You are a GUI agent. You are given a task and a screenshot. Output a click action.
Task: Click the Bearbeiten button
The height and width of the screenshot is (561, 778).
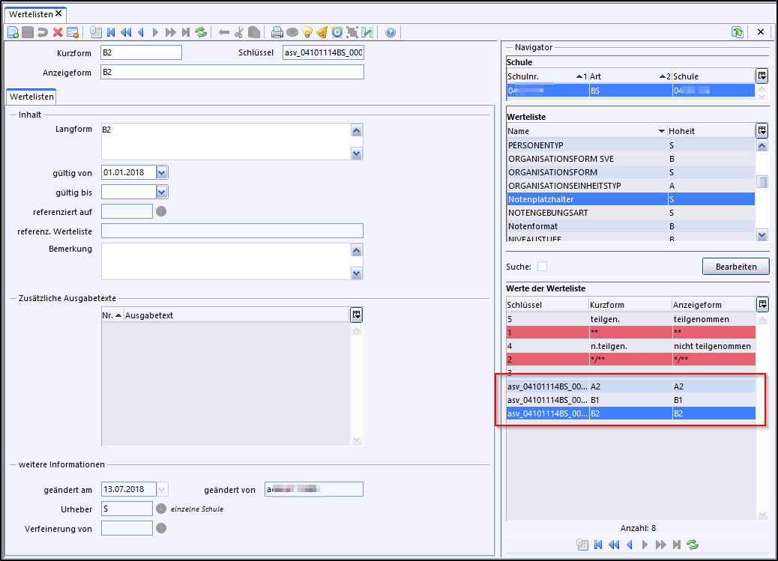click(x=735, y=267)
